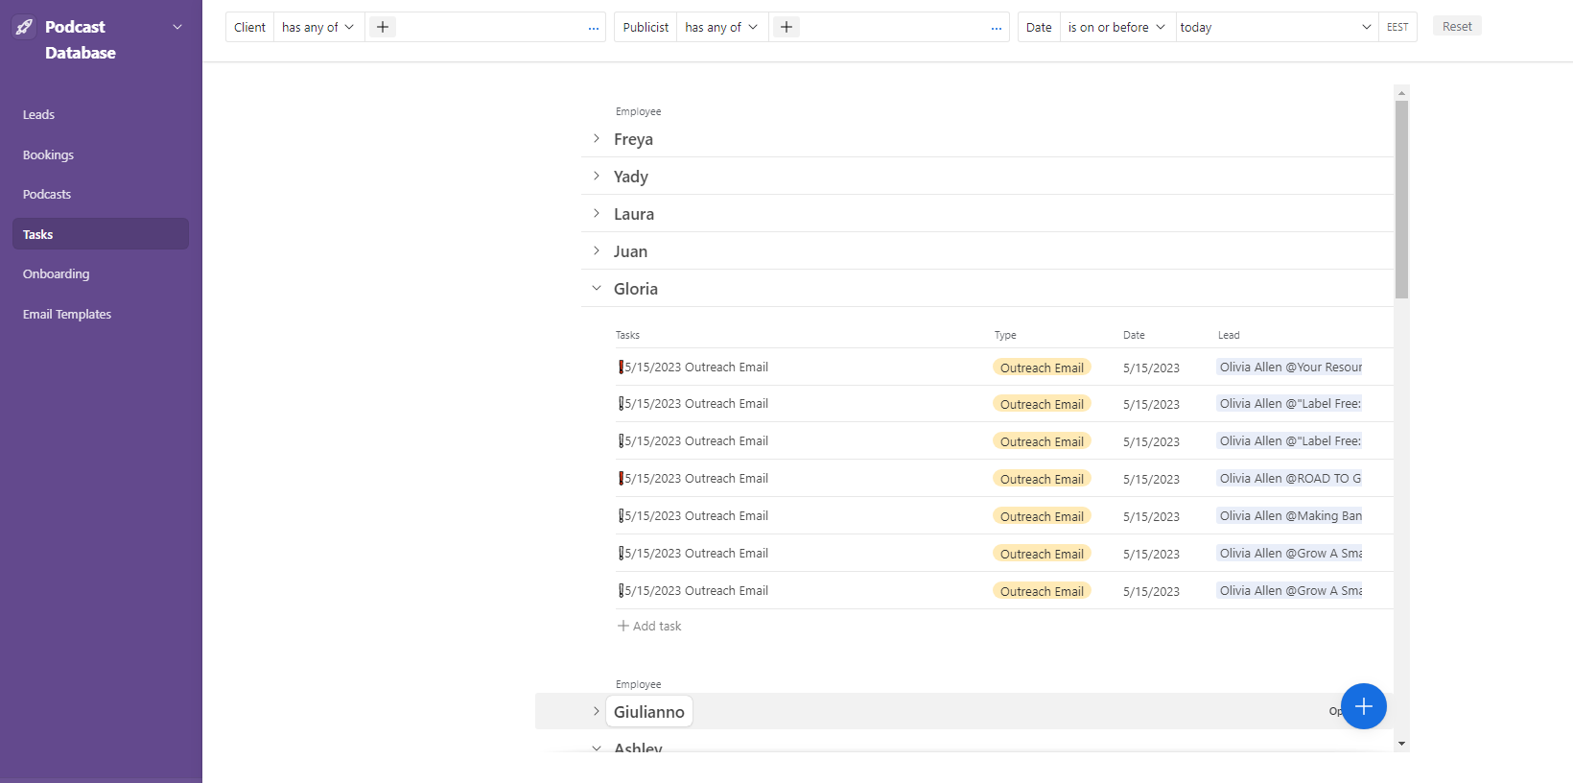Go to Email Templates in sidebar

click(67, 314)
